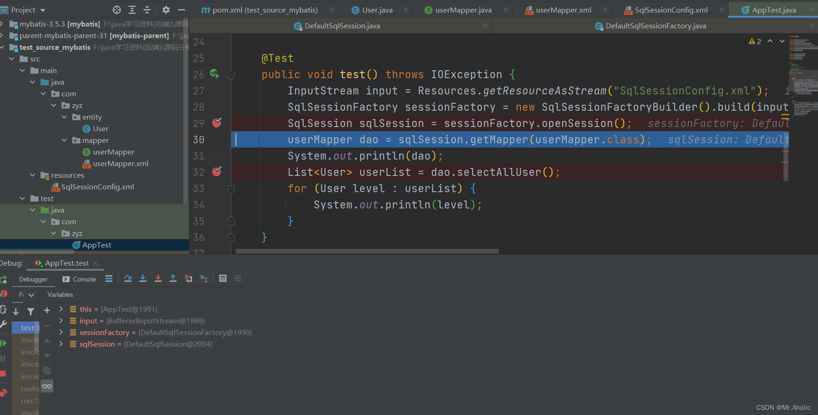Click the blue Step Into icon
Viewport: 818px width, 415px height.
tap(143, 278)
